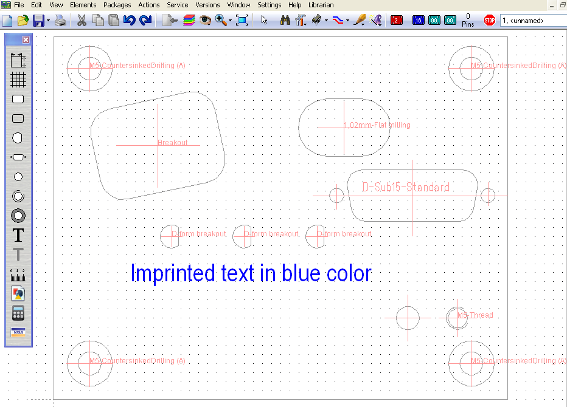This screenshot has height=407, width=567.
Task: Click the New document icon
Action: coord(7,20)
